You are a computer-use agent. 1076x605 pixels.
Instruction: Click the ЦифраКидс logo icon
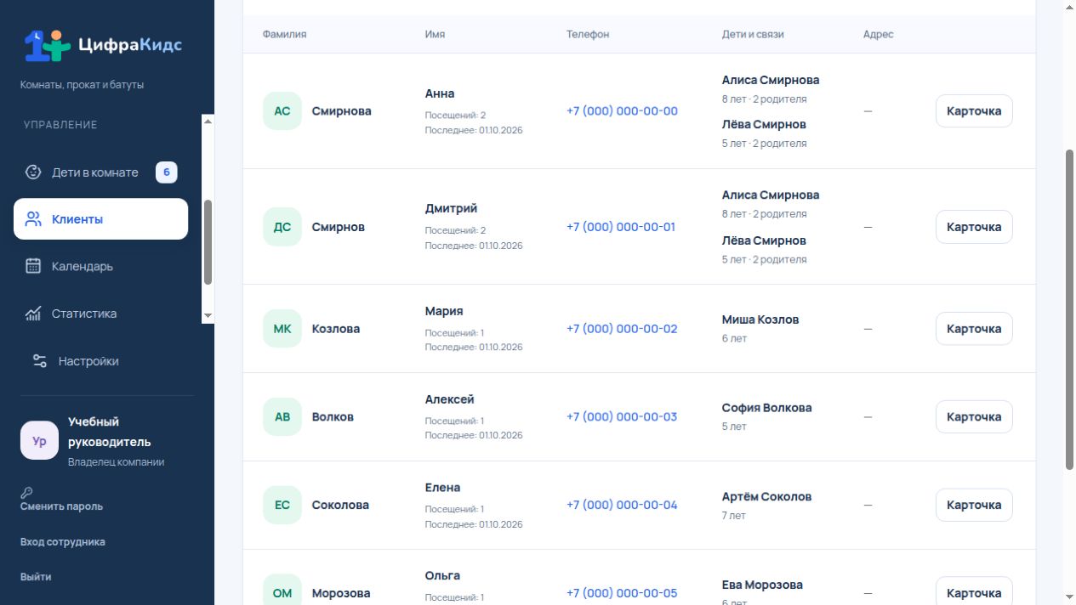[47, 46]
